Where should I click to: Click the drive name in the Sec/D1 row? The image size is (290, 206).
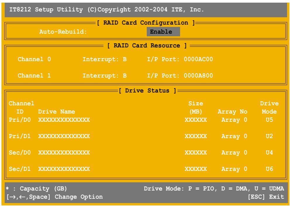click(x=64, y=169)
